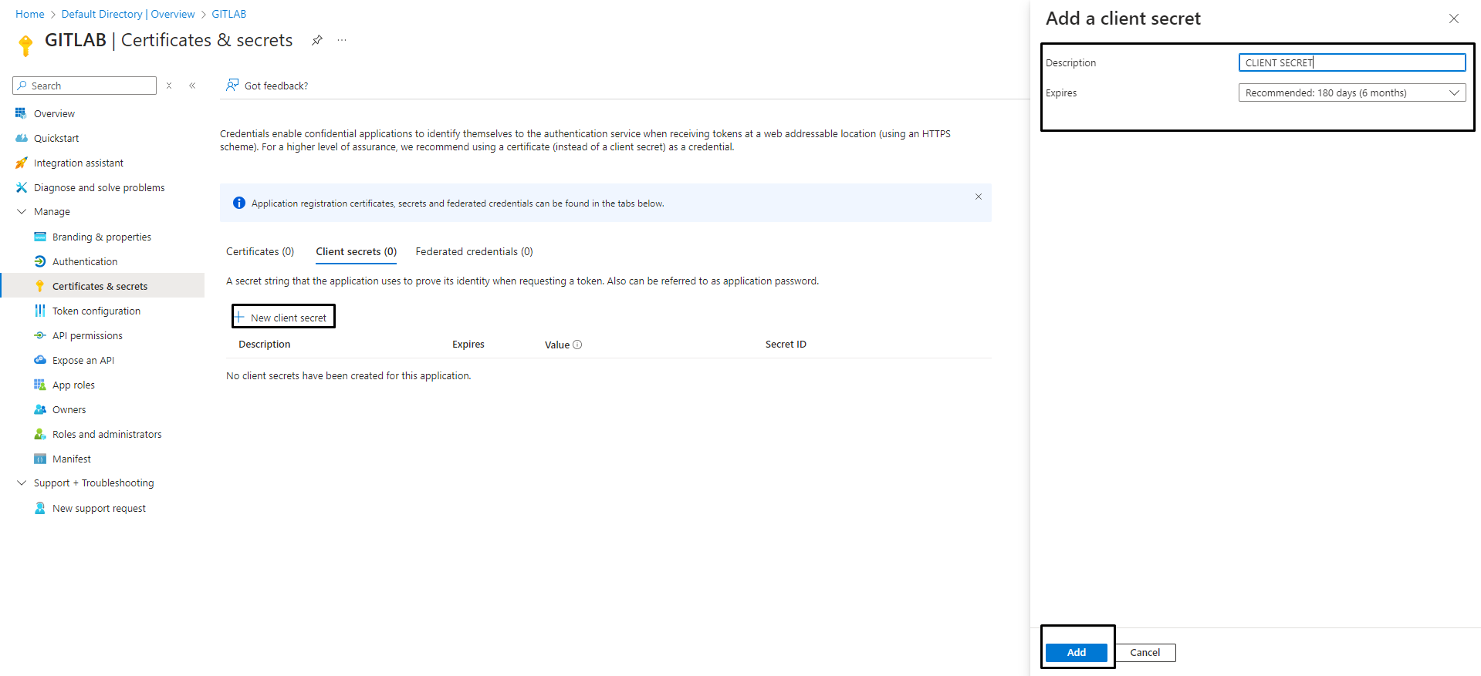Click the Cancel button
Screen dimensions: 1481x676
click(1145, 653)
